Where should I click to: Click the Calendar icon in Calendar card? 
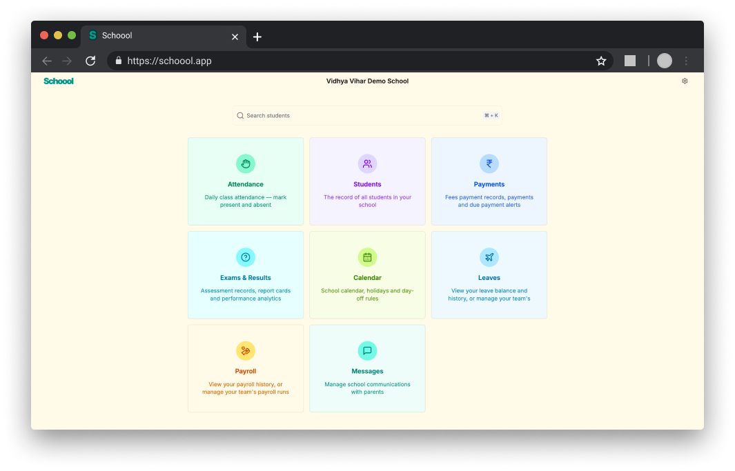(x=367, y=257)
